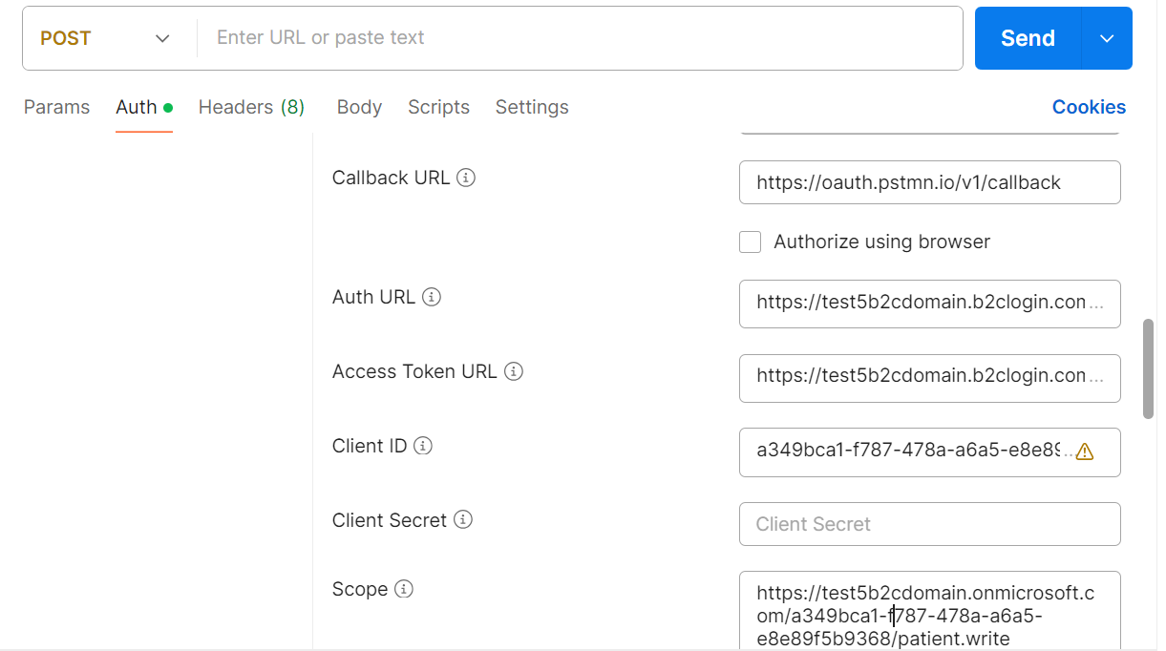Viewport: 1166px width, 651px height.
Task: Click info icon beside Access Token URL
Action: 514,371
